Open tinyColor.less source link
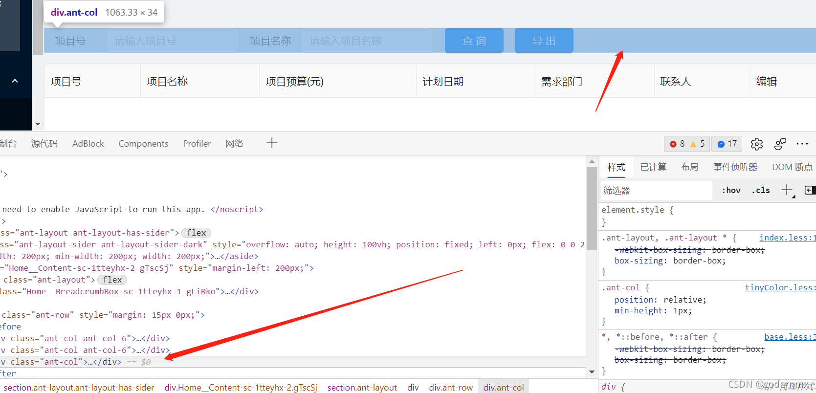Image resolution: width=816 pixels, height=393 pixels. (x=780, y=287)
